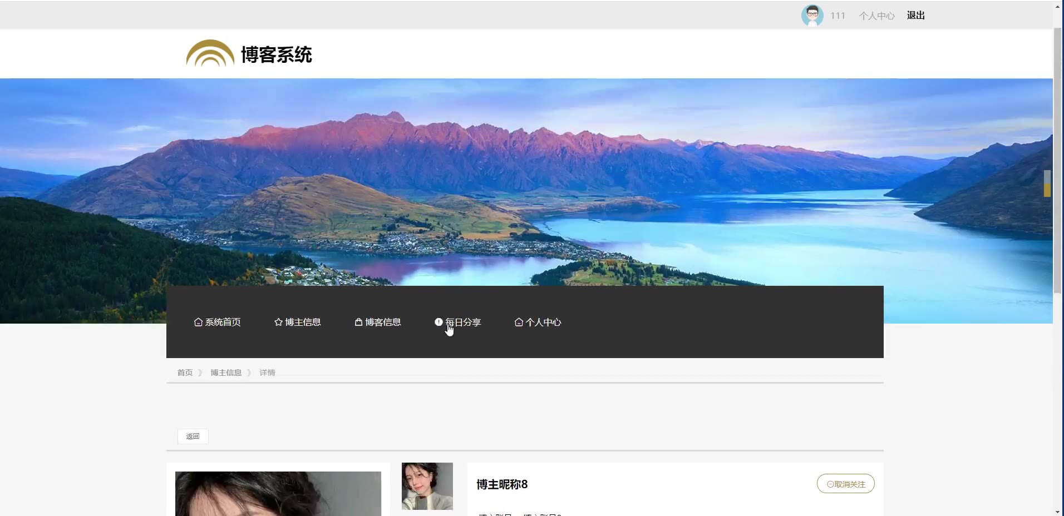Click the page vertical scrollbar thumb
1064x516 pixels.
pos(1058,161)
